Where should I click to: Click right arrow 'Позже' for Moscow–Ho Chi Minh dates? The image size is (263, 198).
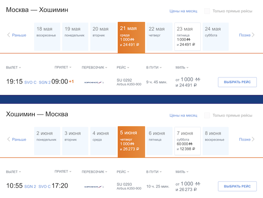click(x=246, y=35)
